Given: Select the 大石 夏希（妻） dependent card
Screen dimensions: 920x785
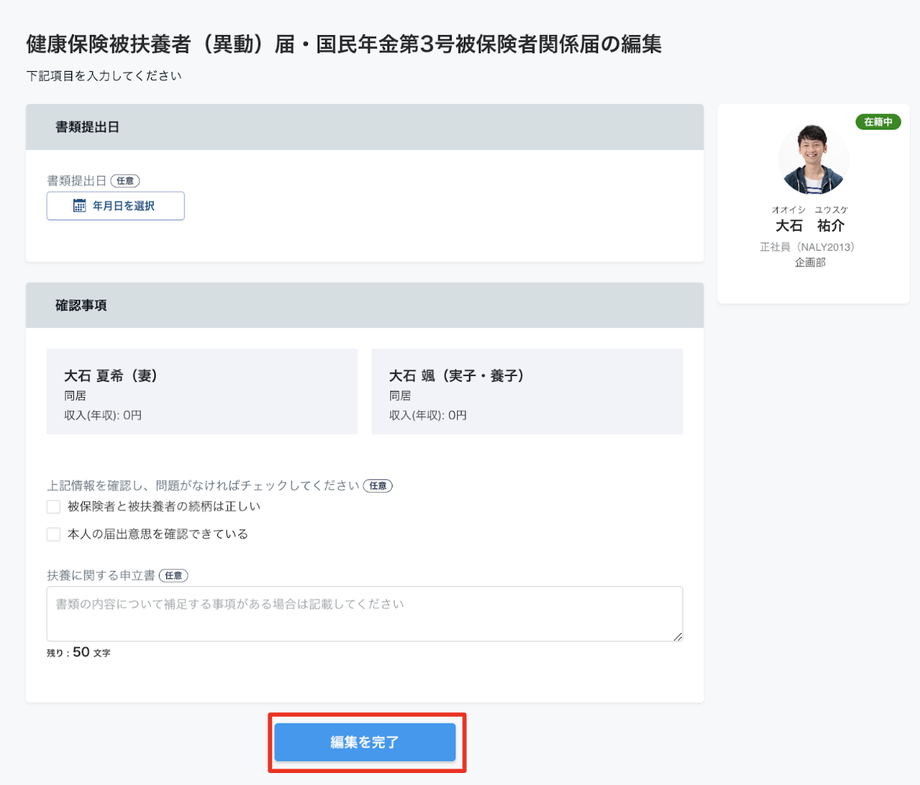Looking at the screenshot, I should 202,392.
